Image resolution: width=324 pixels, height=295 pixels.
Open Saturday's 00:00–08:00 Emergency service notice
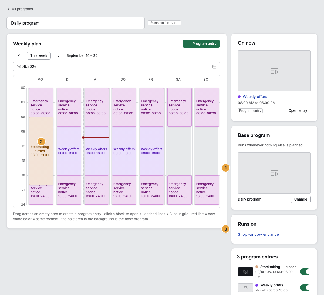(180, 107)
